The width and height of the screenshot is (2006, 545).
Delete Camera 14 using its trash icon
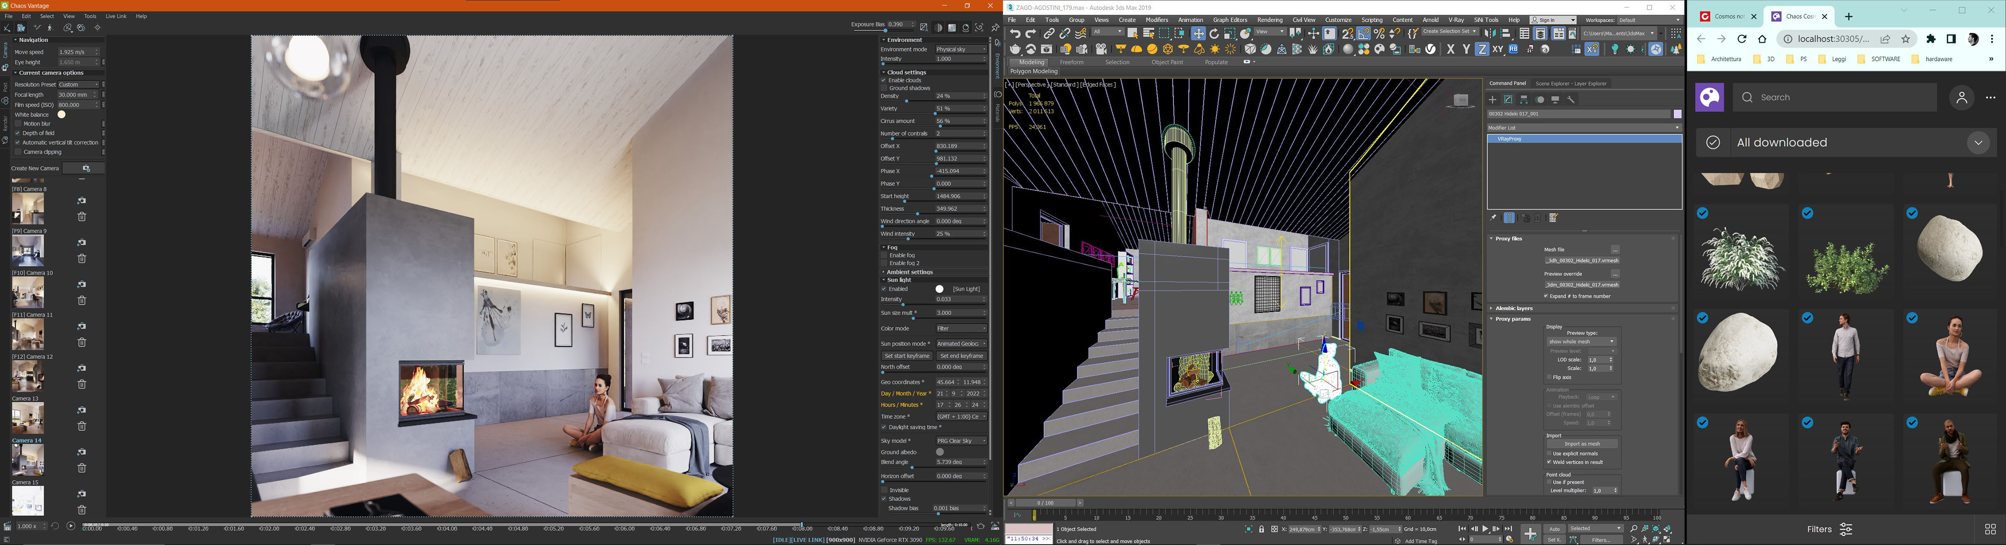[x=82, y=468]
